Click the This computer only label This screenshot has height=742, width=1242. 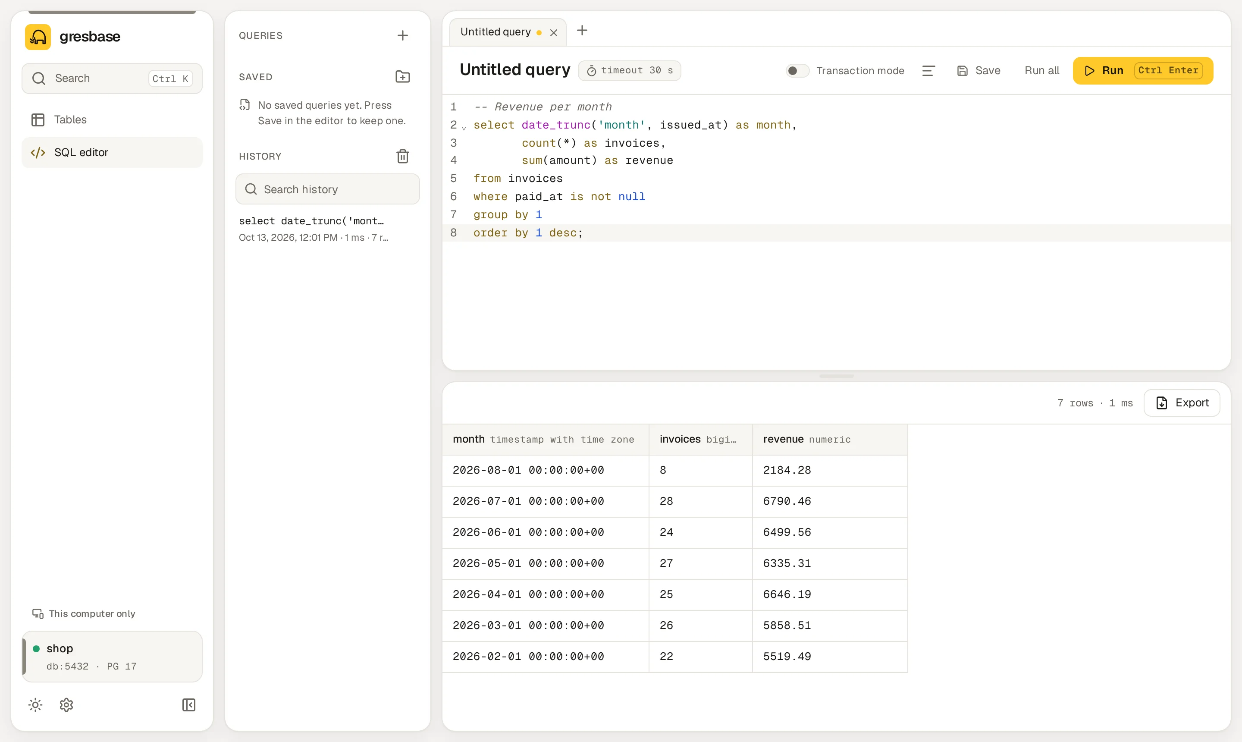pos(92,613)
